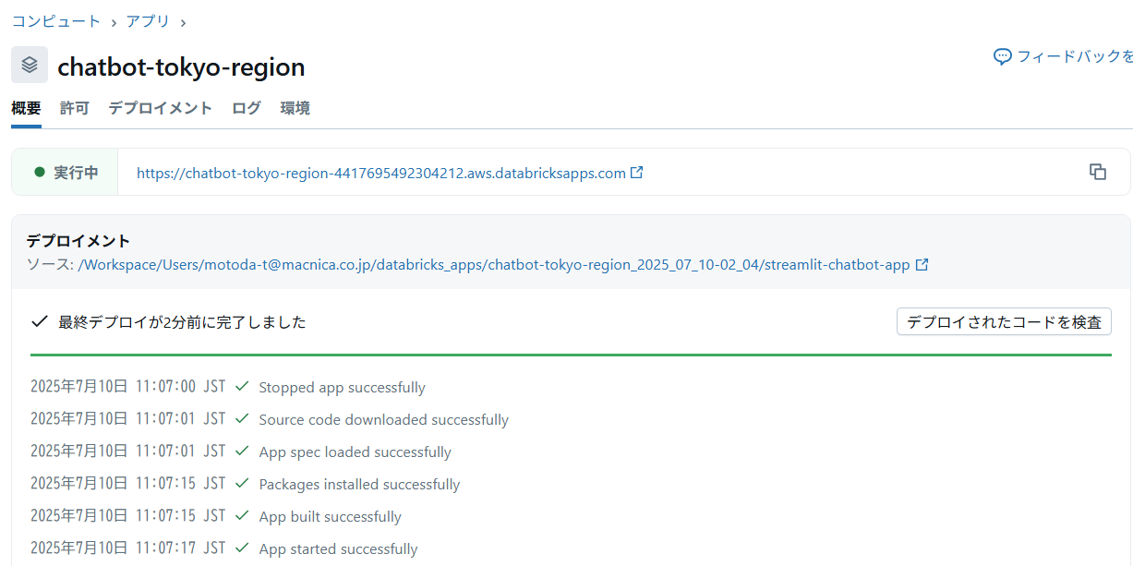Click the green deployment progress bar
This screenshot has height=566, width=1133.
point(571,355)
